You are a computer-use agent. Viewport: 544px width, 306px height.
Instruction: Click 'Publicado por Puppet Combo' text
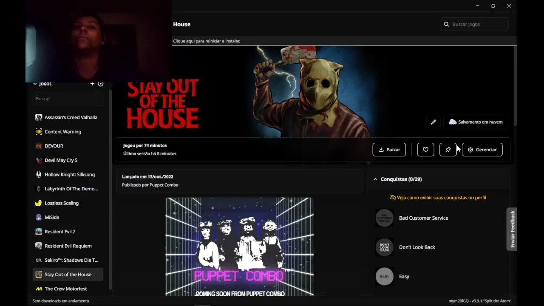coord(150,185)
